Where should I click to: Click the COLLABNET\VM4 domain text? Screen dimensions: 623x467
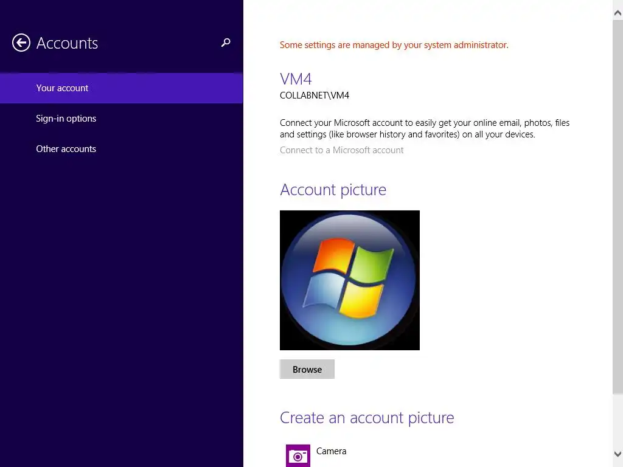(x=315, y=95)
